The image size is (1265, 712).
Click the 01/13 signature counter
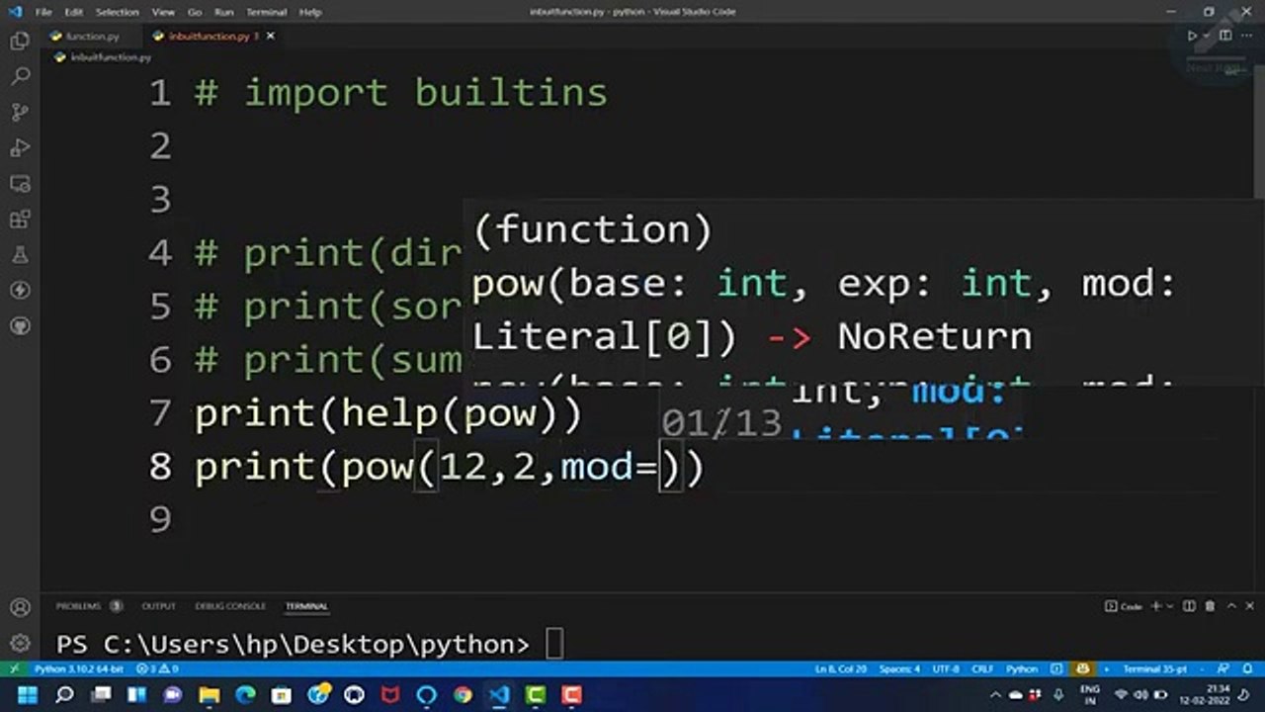click(x=721, y=423)
